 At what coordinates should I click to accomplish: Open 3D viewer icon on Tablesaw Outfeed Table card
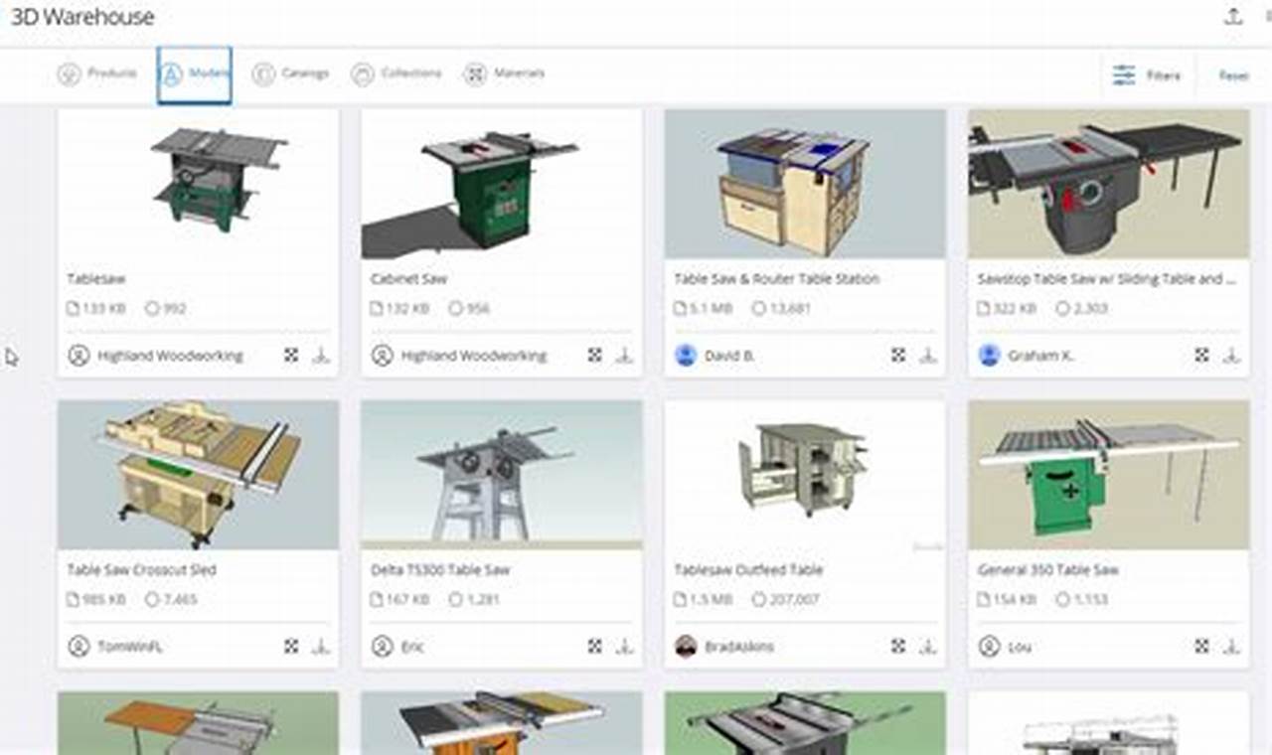point(897,646)
